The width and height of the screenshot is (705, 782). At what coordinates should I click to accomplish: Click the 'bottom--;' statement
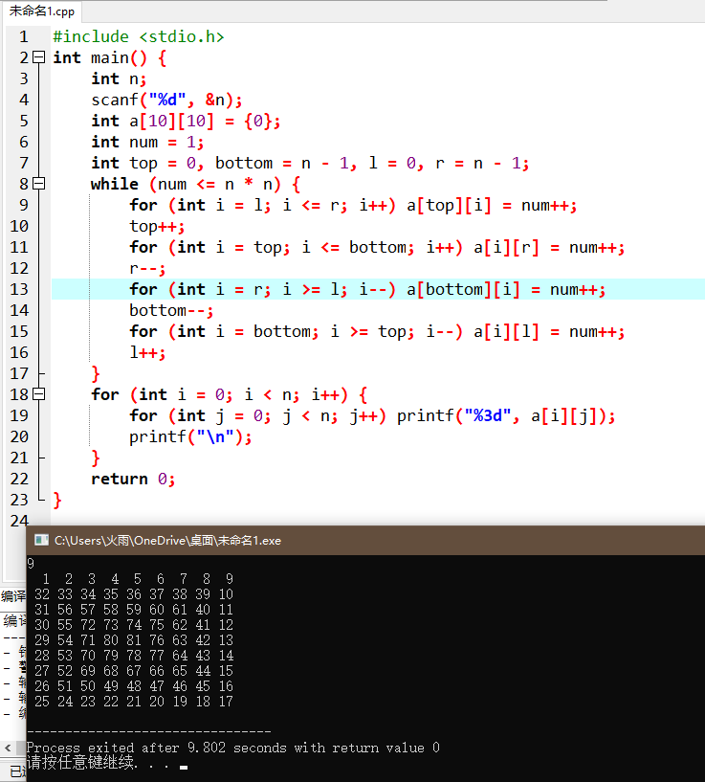(x=171, y=311)
